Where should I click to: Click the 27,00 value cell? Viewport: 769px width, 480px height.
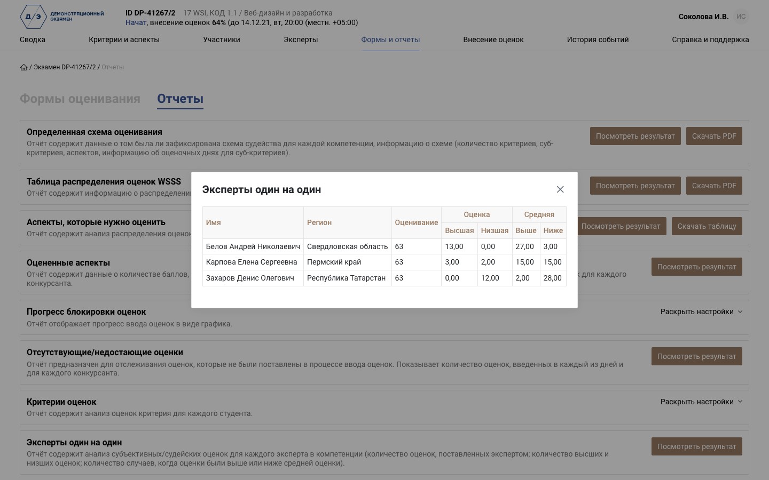[526, 246]
